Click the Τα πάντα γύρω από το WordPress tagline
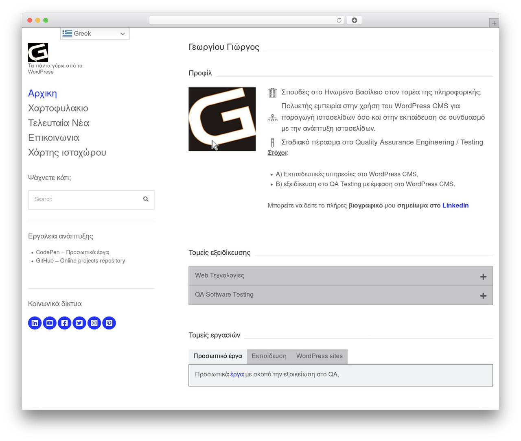 [55, 69]
